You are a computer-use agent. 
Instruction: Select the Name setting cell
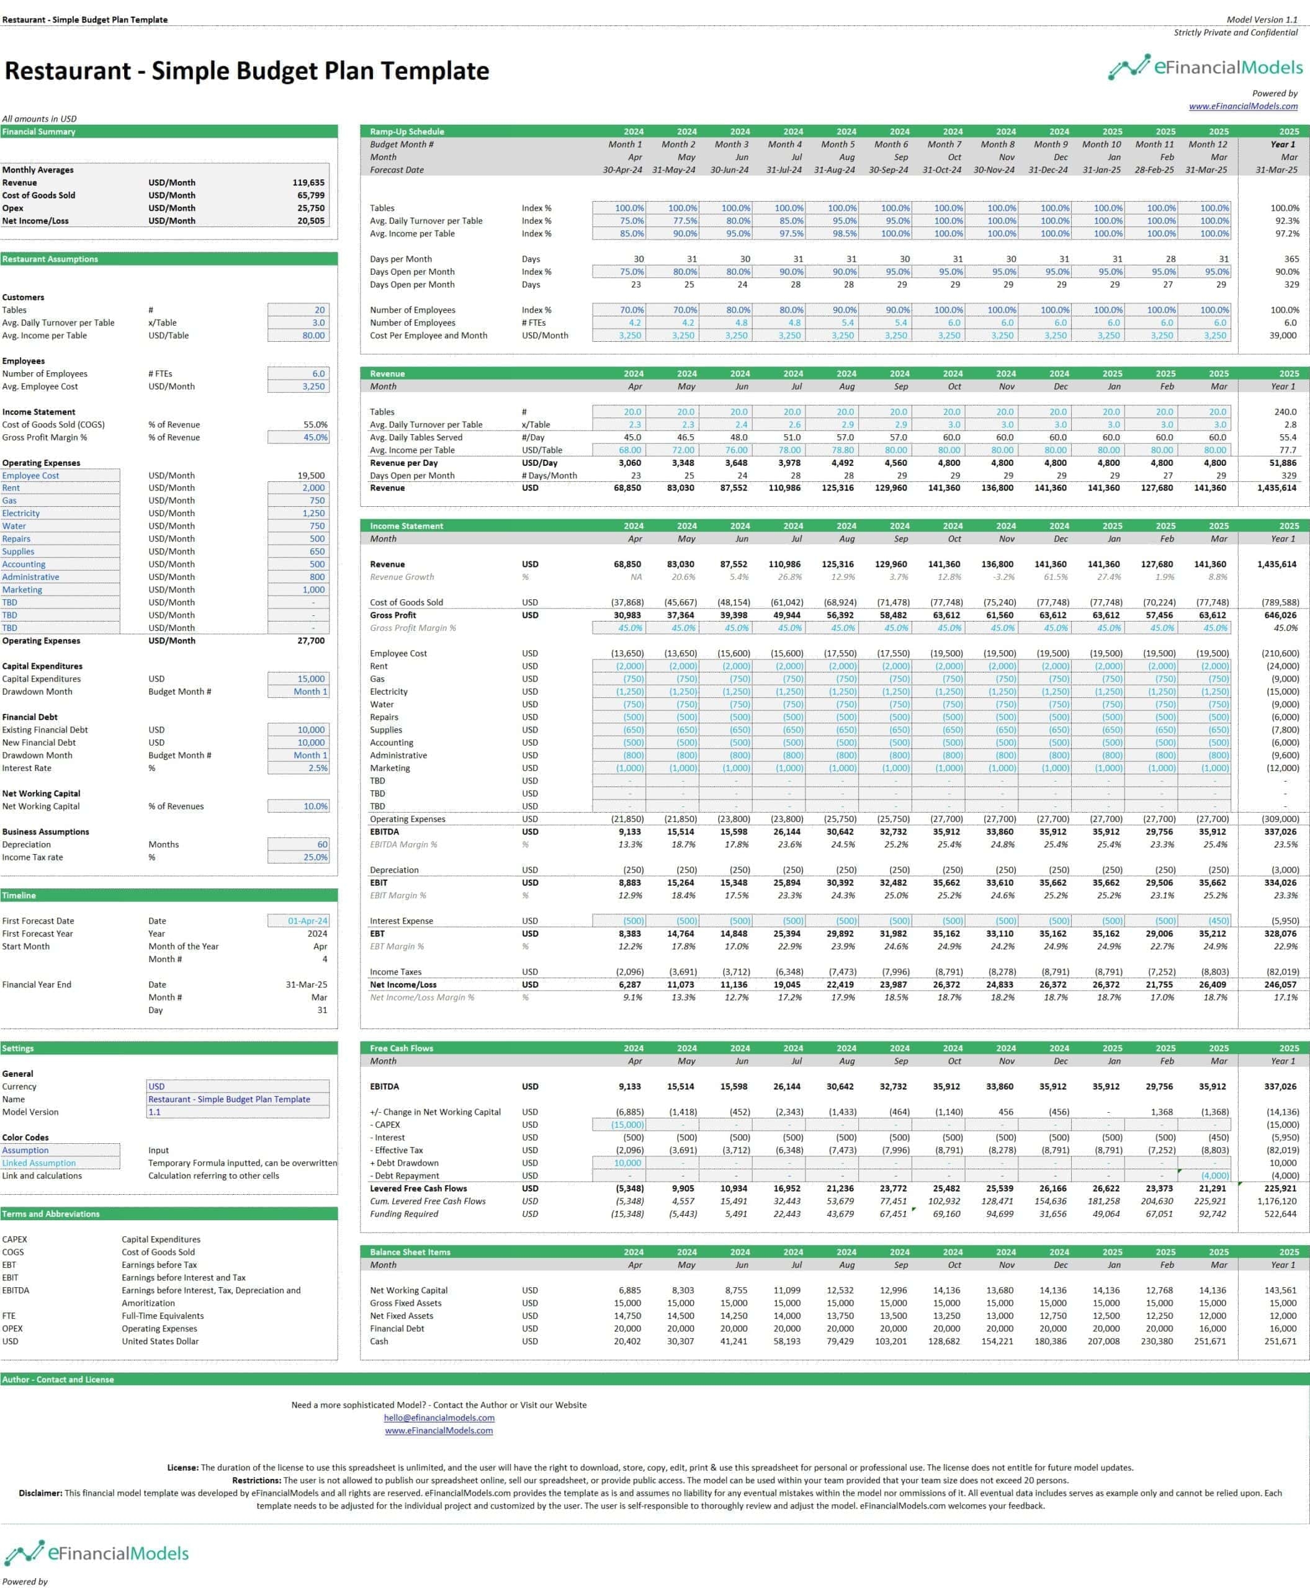[238, 1100]
